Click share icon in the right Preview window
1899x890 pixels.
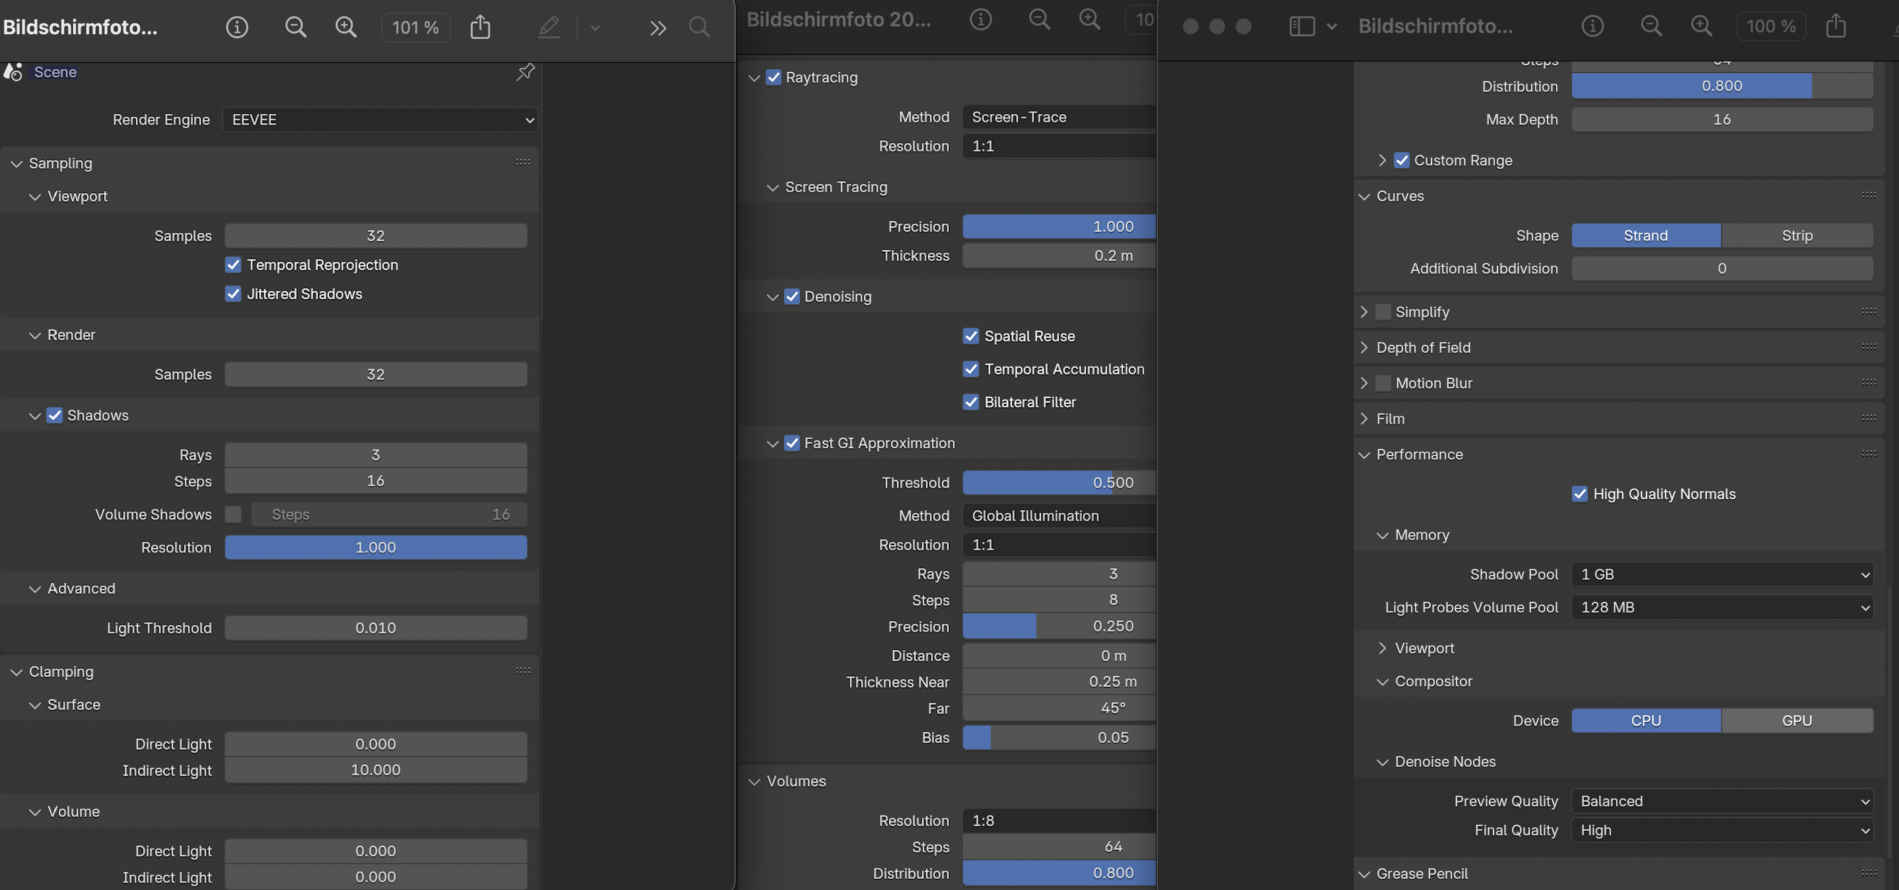tap(1836, 26)
